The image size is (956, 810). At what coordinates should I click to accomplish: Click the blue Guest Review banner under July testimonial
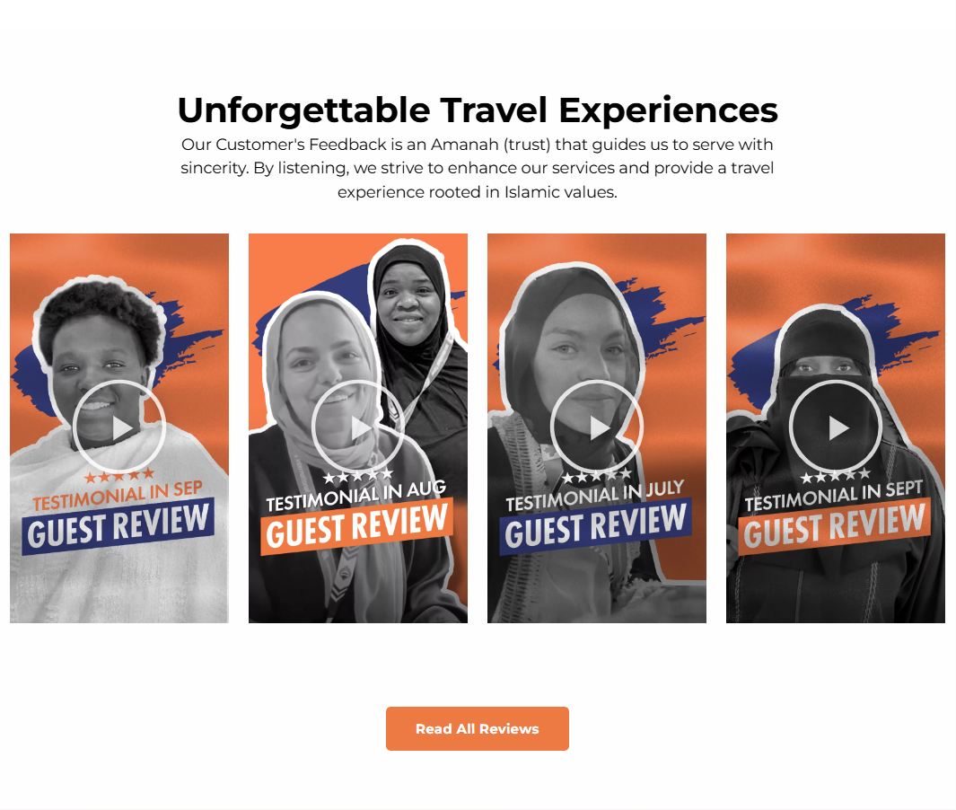point(596,527)
